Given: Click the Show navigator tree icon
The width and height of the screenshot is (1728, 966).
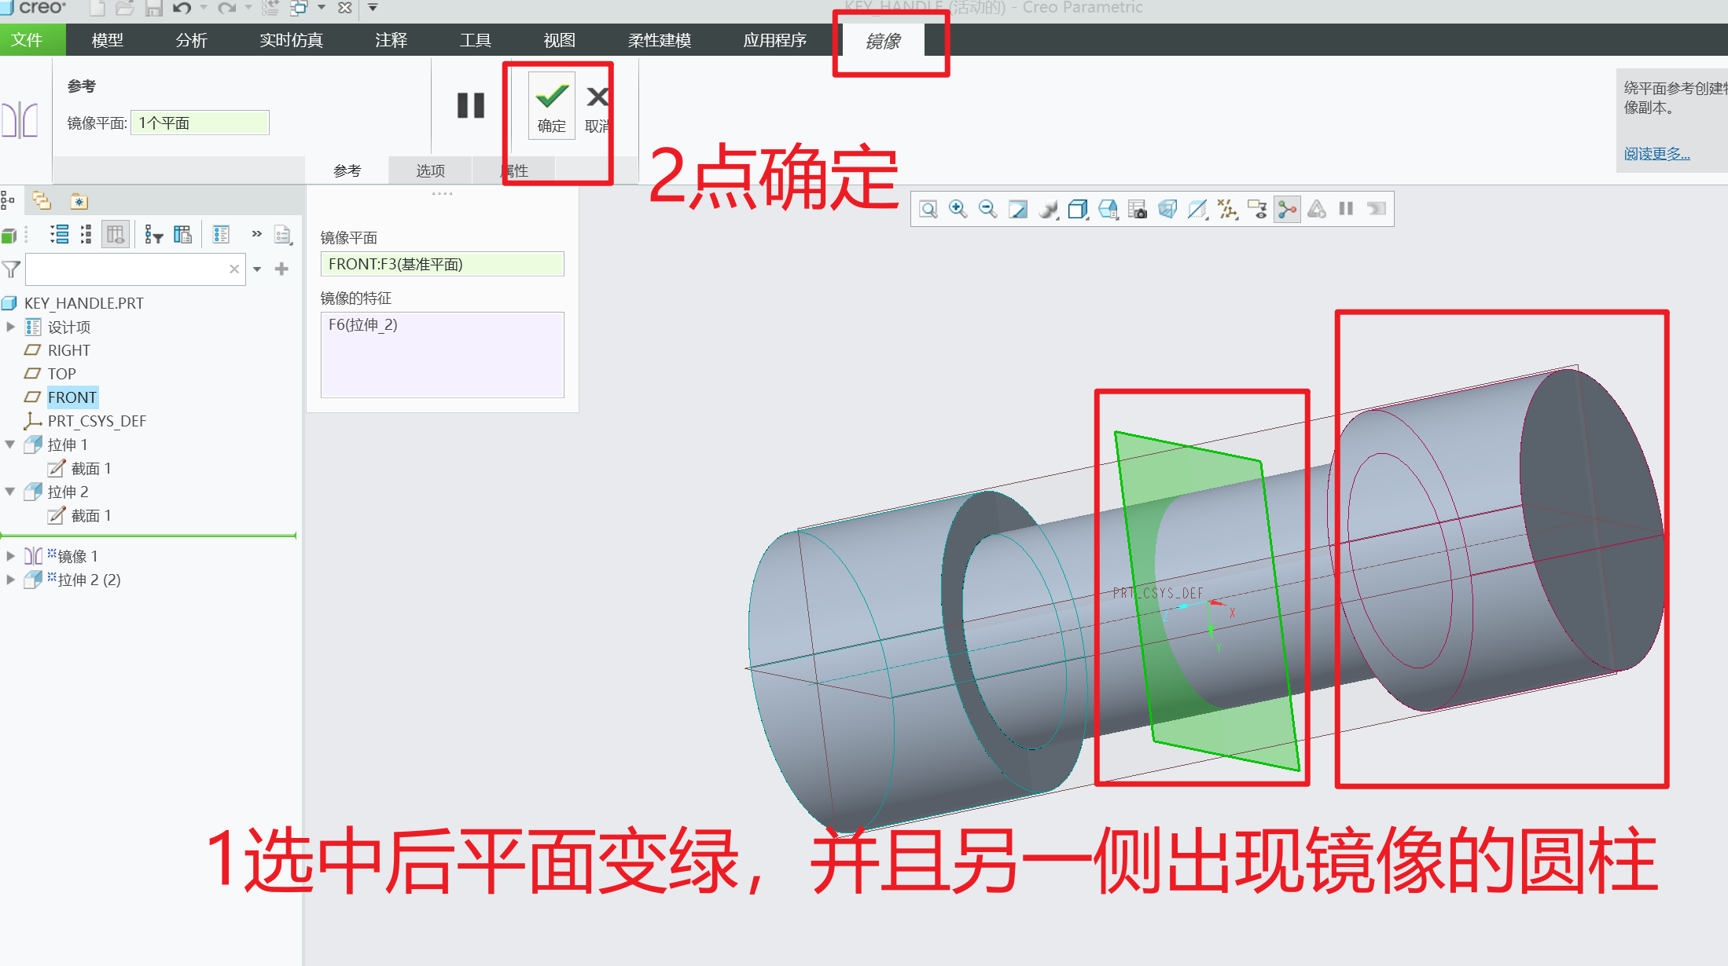Looking at the screenshot, I should click(8, 201).
